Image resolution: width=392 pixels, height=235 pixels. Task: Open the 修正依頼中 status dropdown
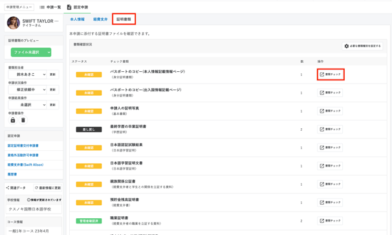point(28,89)
